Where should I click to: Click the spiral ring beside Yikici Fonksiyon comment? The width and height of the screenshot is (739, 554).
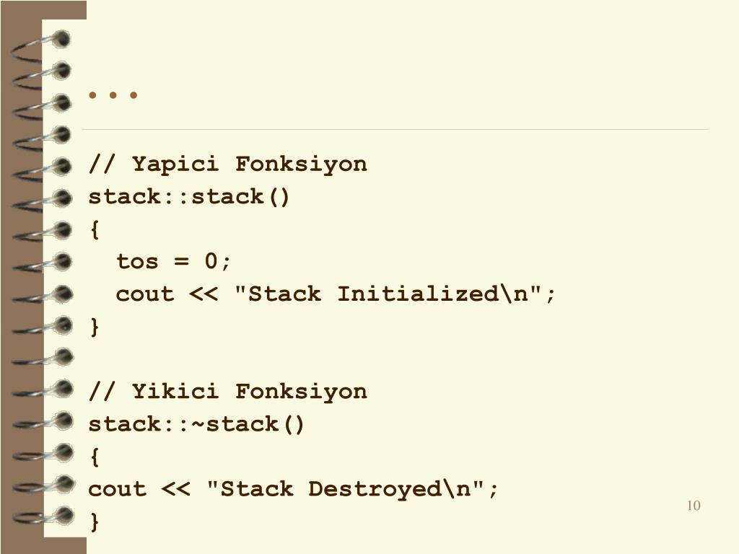point(43,389)
